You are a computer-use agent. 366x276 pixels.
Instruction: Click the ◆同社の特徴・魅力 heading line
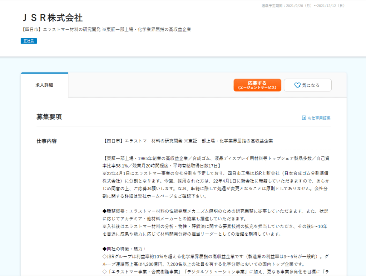(124, 249)
